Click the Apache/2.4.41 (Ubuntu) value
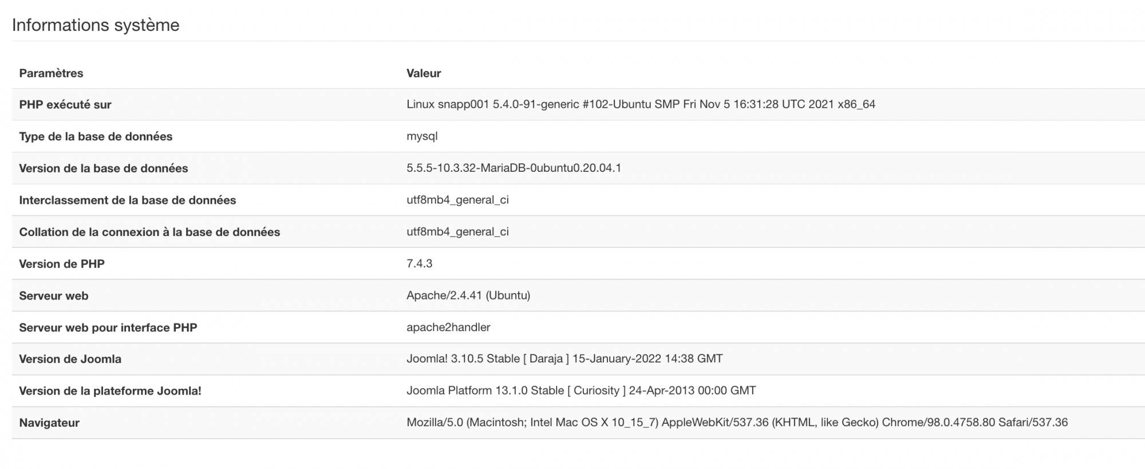The height and width of the screenshot is (469, 1145). coord(468,295)
